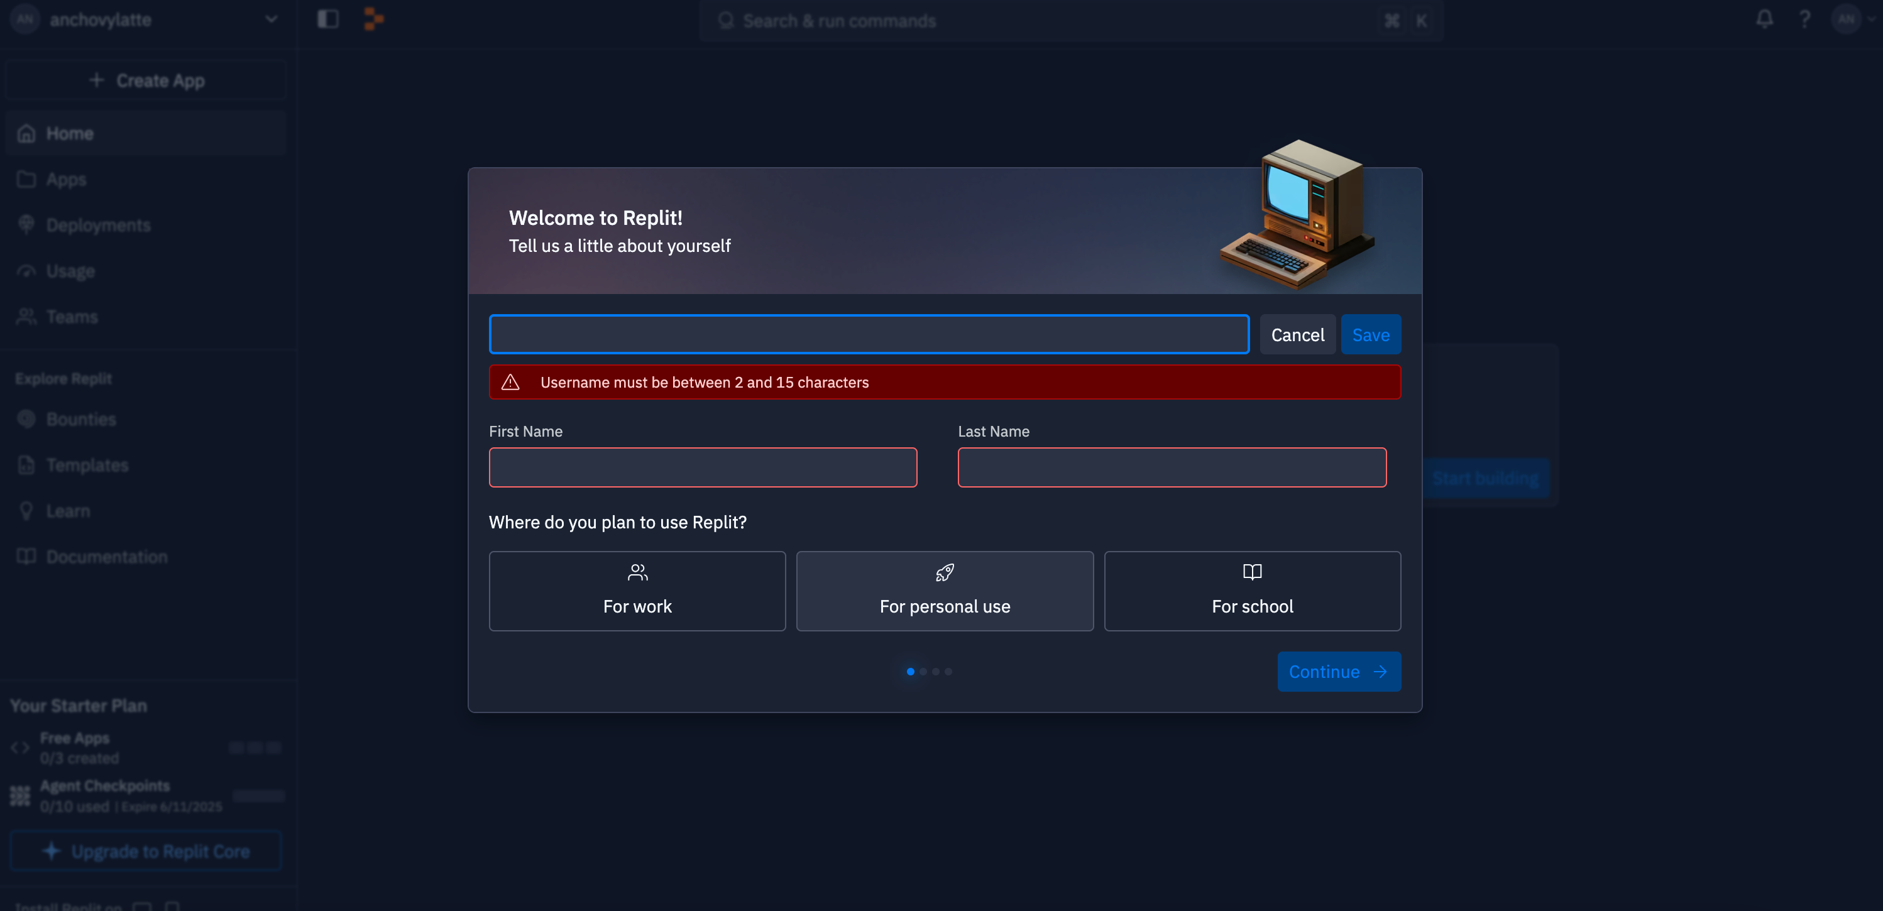1883x911 pixels.
Task: Open the notifications bell
Action: tap(1764, 19)
